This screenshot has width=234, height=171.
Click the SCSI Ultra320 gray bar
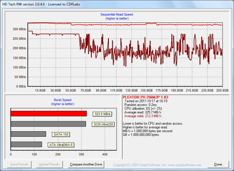point(49,124)
